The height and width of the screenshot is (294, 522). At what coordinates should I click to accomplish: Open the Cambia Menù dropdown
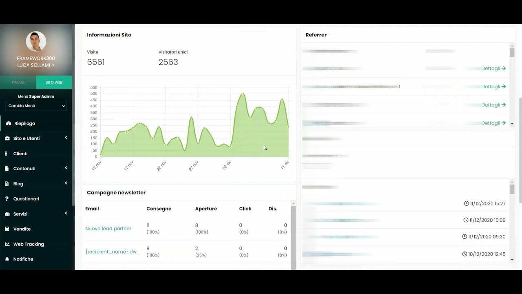[x=35, y=106]
